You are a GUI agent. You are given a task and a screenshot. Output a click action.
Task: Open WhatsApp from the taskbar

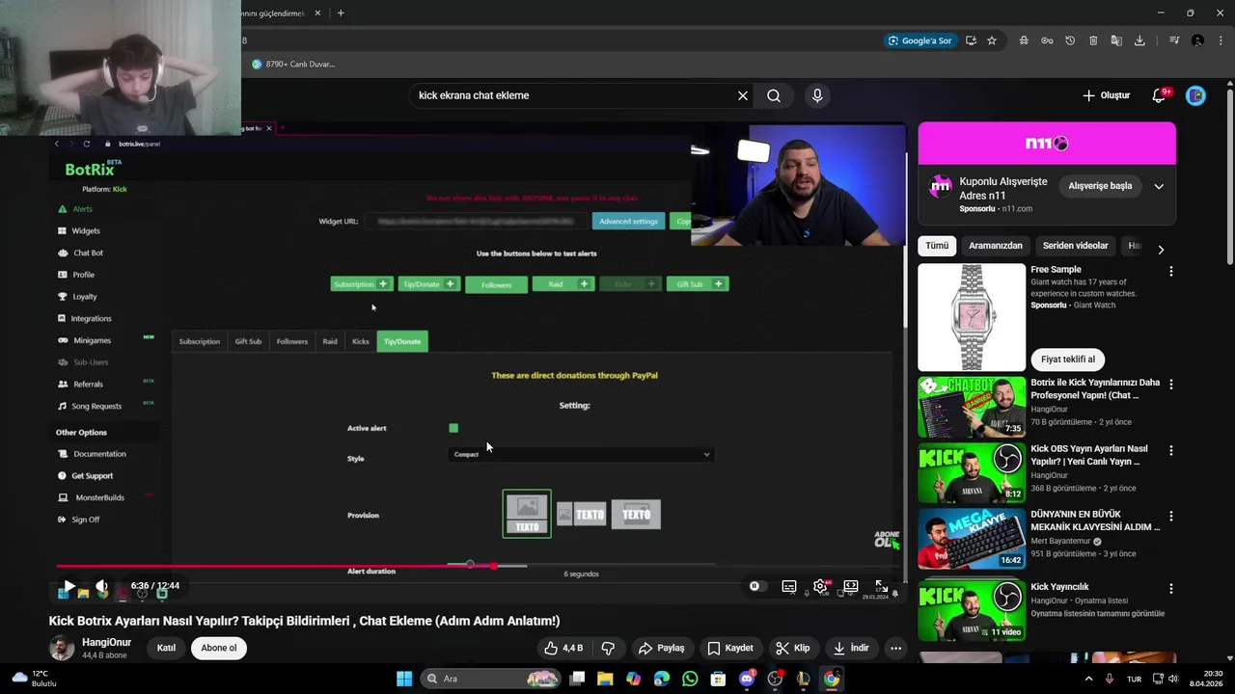coord(690,679)
